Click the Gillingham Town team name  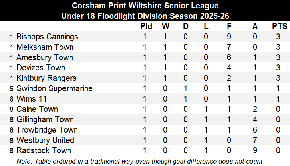pos(45,120)
